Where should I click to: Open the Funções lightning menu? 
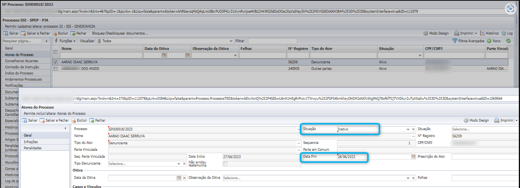coord(65,41)
